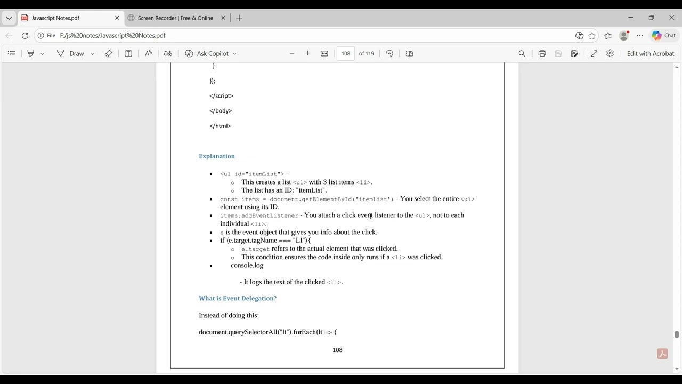Click the </body> closing tag

(221, 111)
